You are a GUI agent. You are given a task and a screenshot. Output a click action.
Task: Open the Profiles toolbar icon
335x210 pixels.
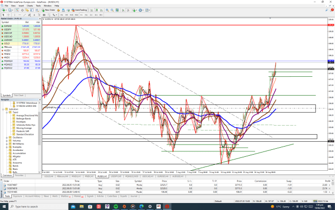10,10
